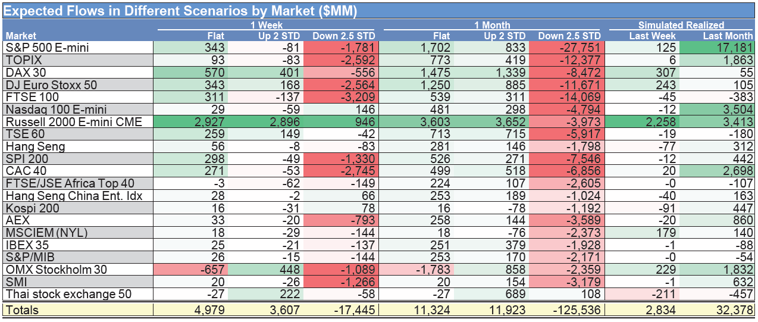Viewport: 758px width, 322px height.
Task: Select the 'SPI 200' row label
Action: (27, 158)
